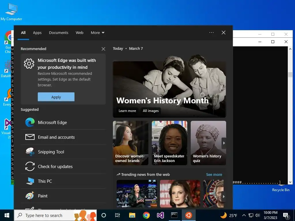Click the gear icon in Recommended card
Viewport: 295px width, 221px height.
29,64
